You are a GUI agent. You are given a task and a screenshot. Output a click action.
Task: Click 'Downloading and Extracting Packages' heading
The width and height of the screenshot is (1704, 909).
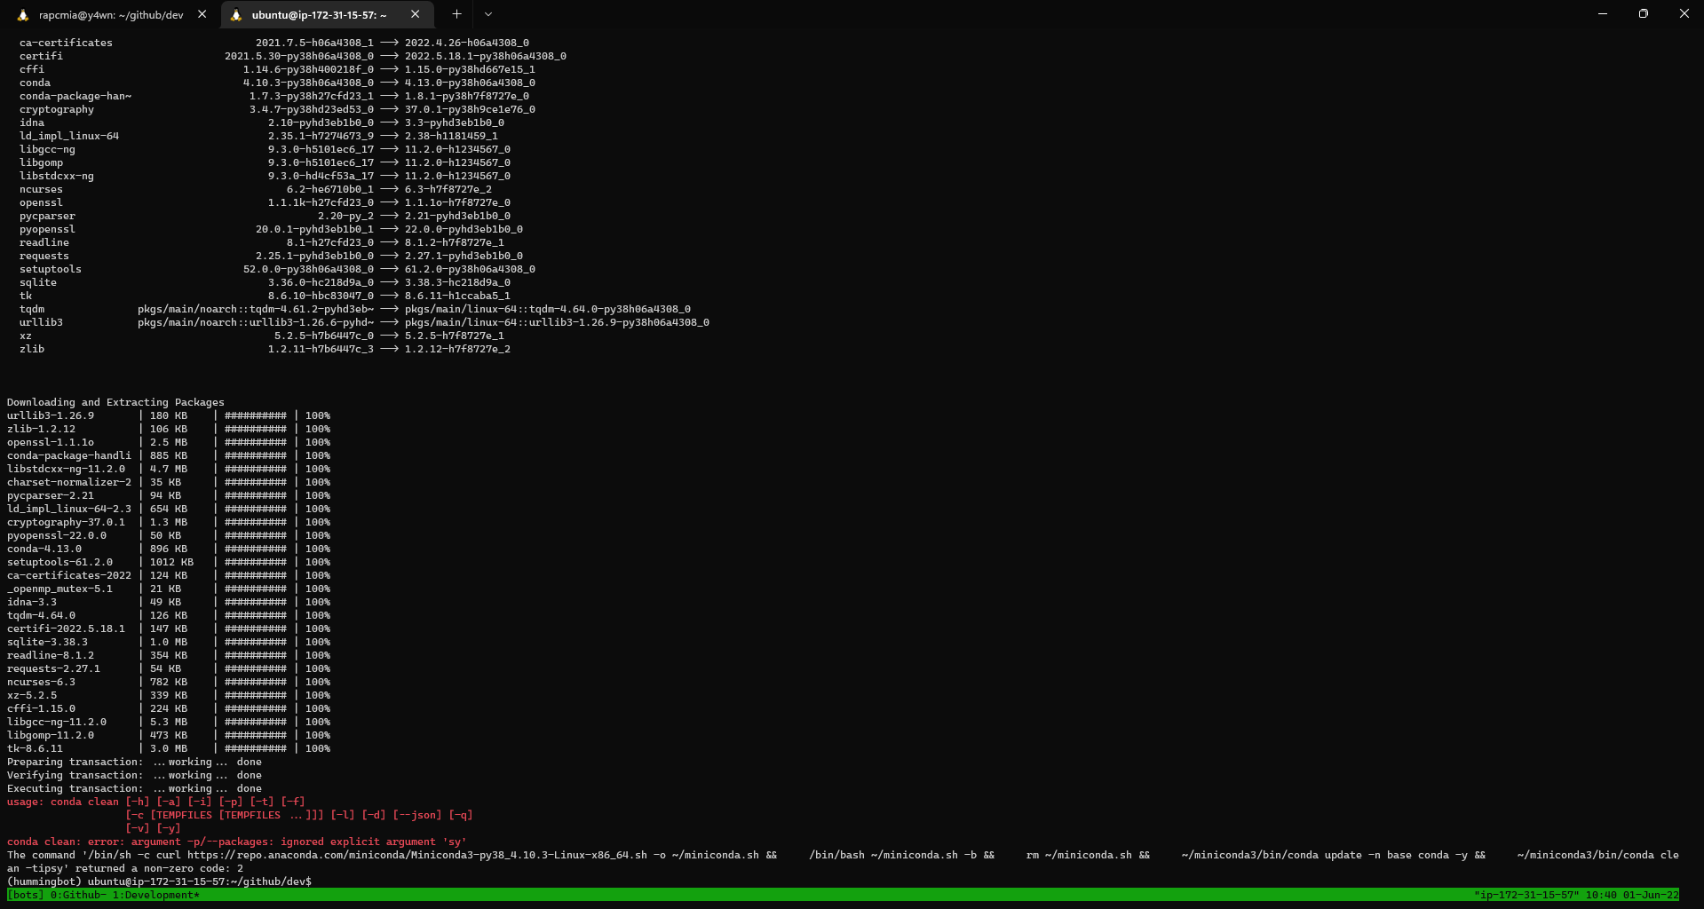(x=115, y=402)
